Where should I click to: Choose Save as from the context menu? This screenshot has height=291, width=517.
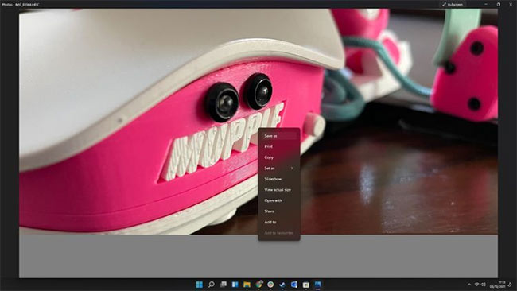coord(278,136)
